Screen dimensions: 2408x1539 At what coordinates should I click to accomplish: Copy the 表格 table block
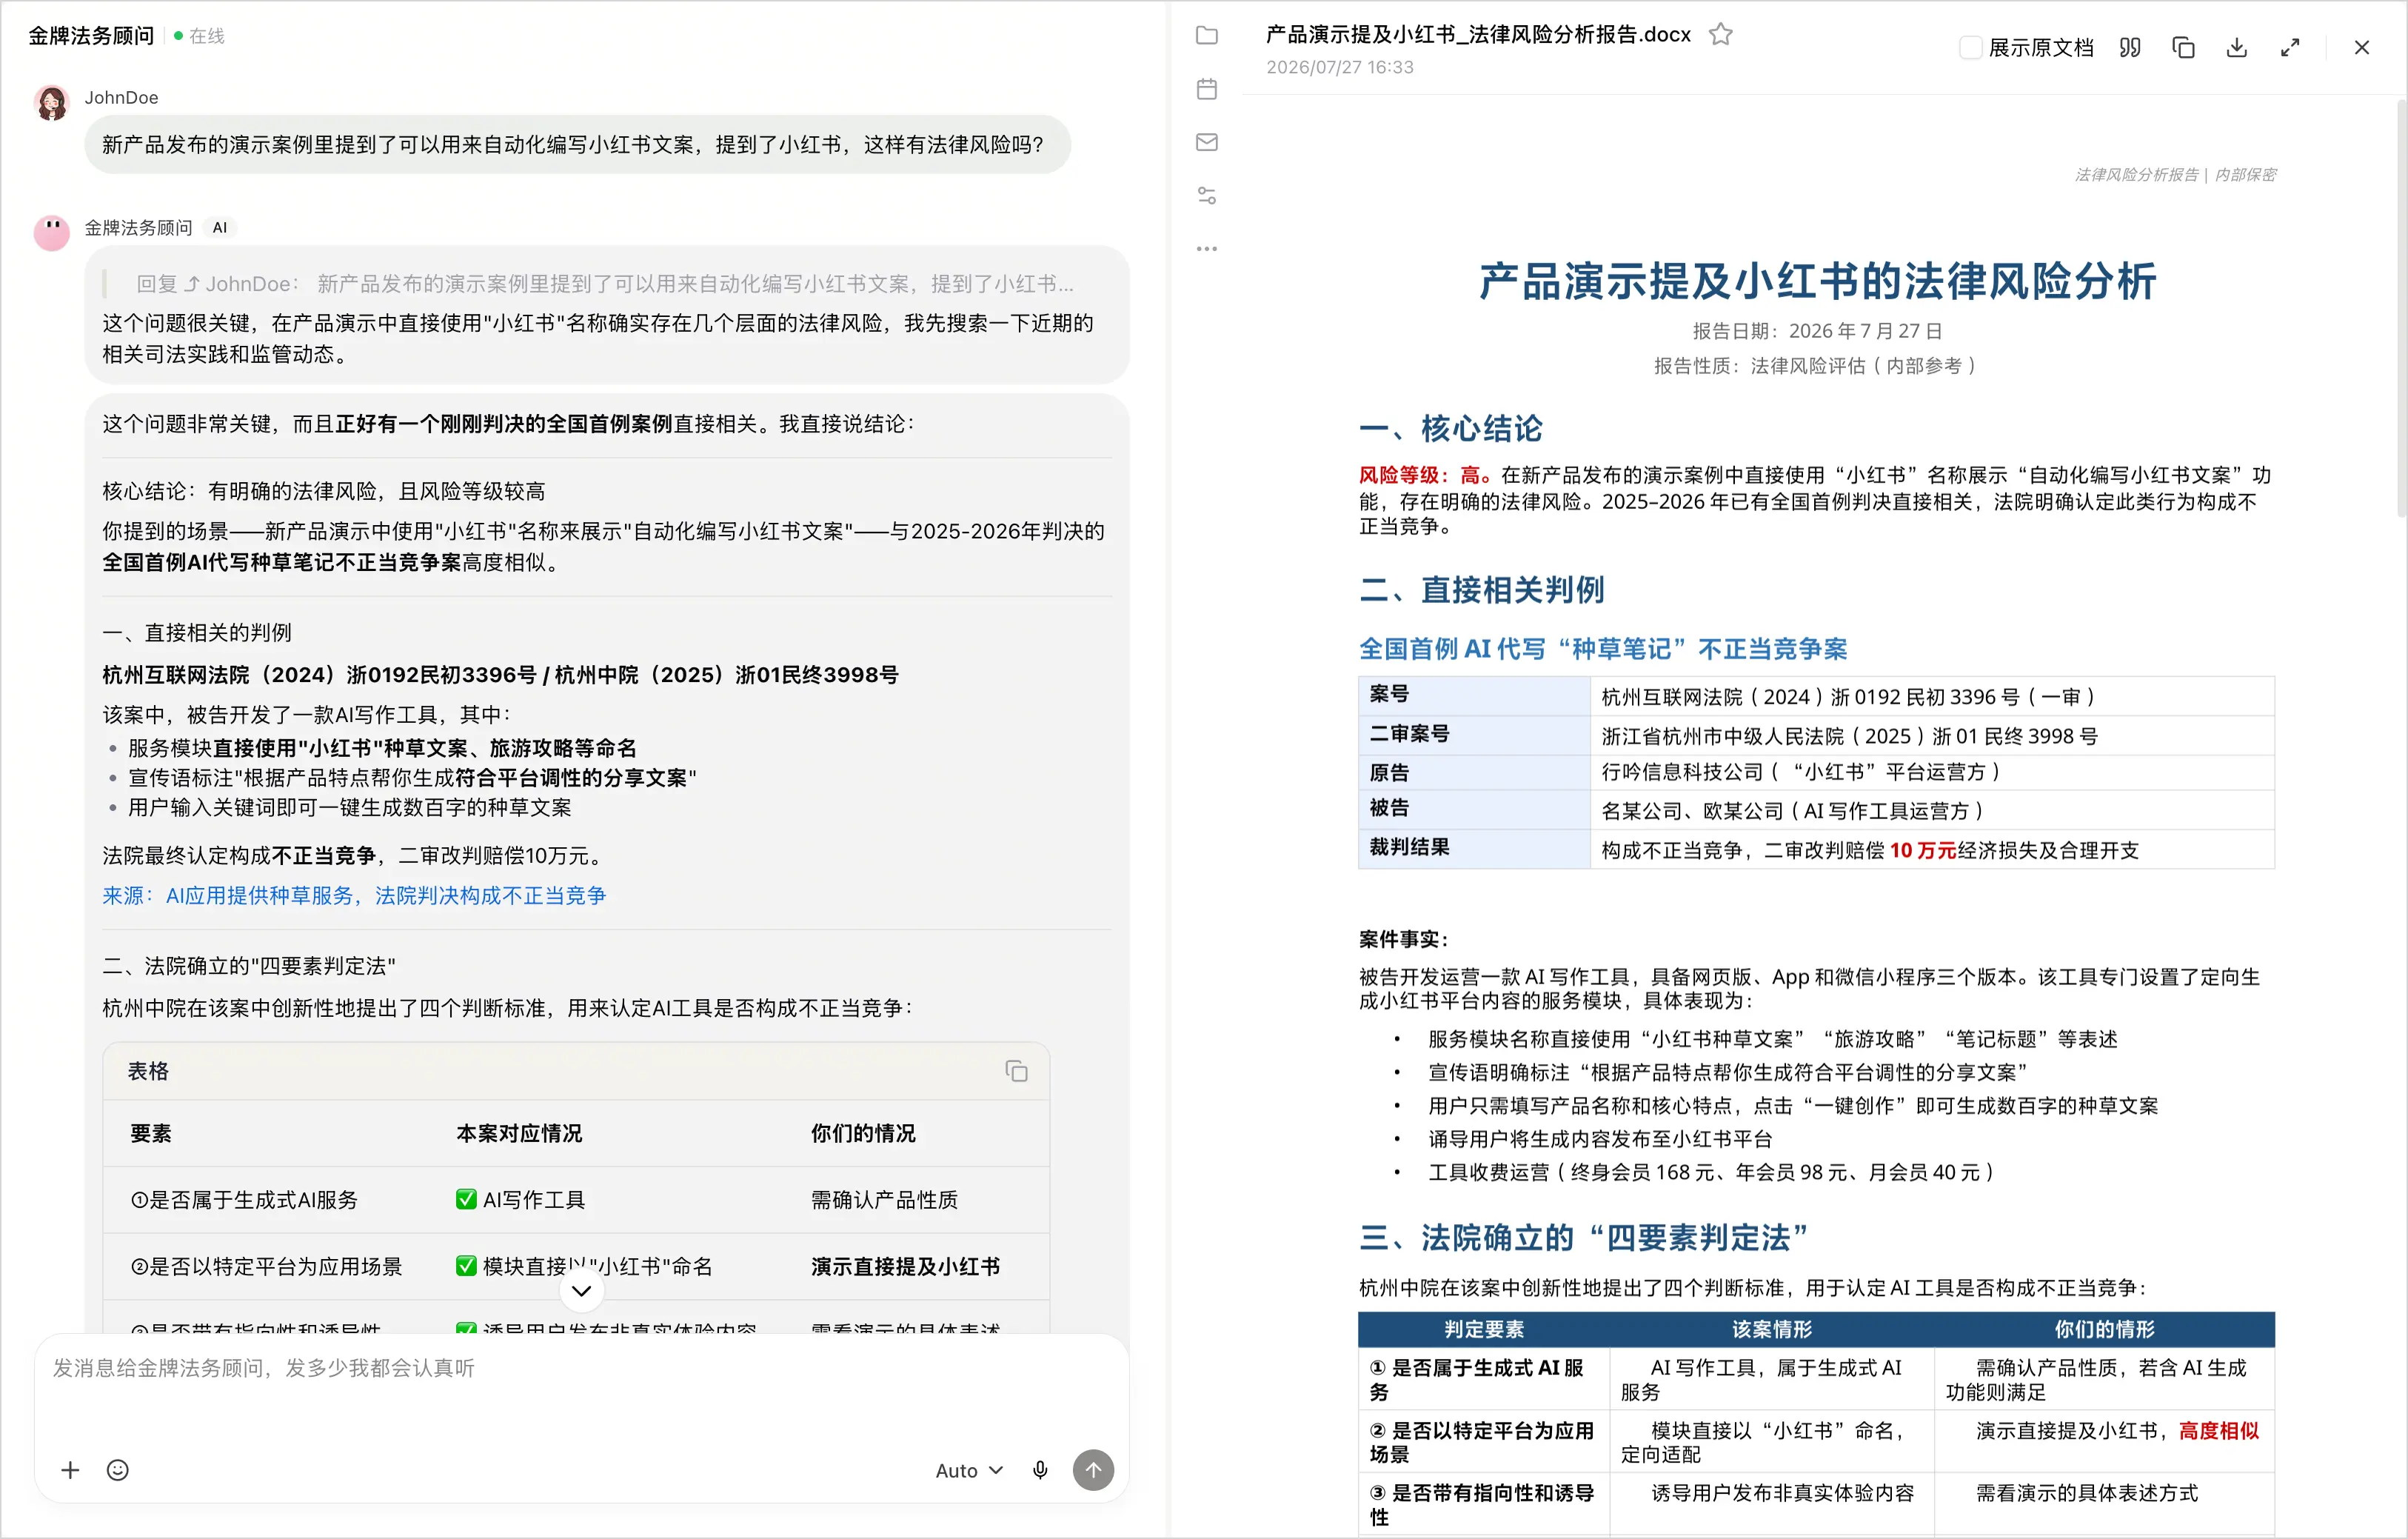(1016, 1071)
